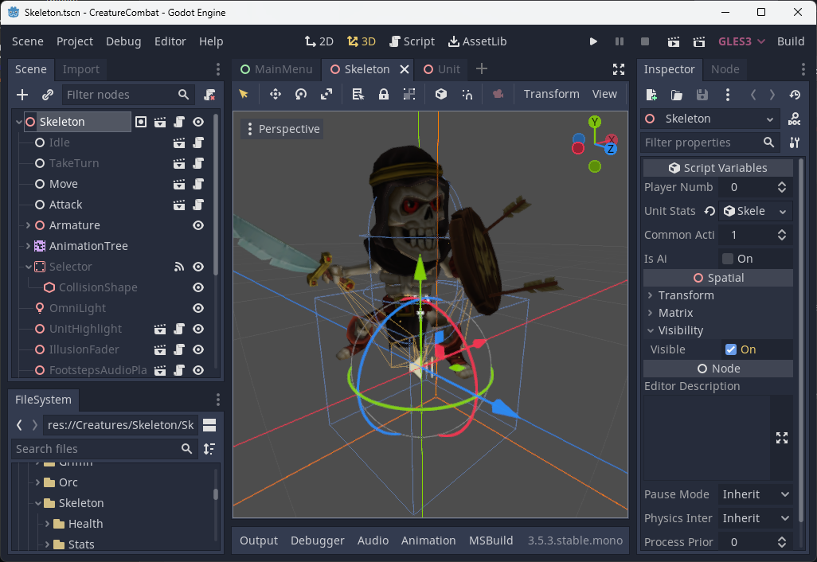This screenshot has width=817, height=562.
Task: Toggle Use Local Space cube icon
Action: point(441,94)
